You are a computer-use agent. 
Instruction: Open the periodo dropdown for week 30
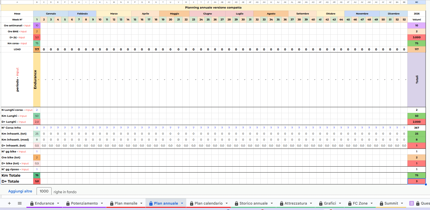(x=245, y=80)
